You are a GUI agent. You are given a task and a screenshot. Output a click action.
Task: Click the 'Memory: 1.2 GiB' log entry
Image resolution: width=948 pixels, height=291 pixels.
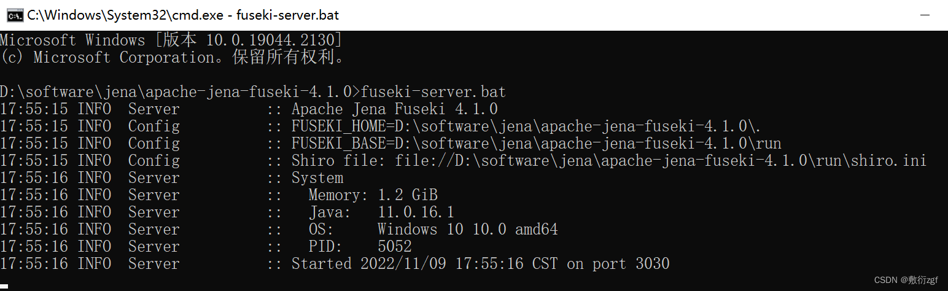[x=373, y=195]
